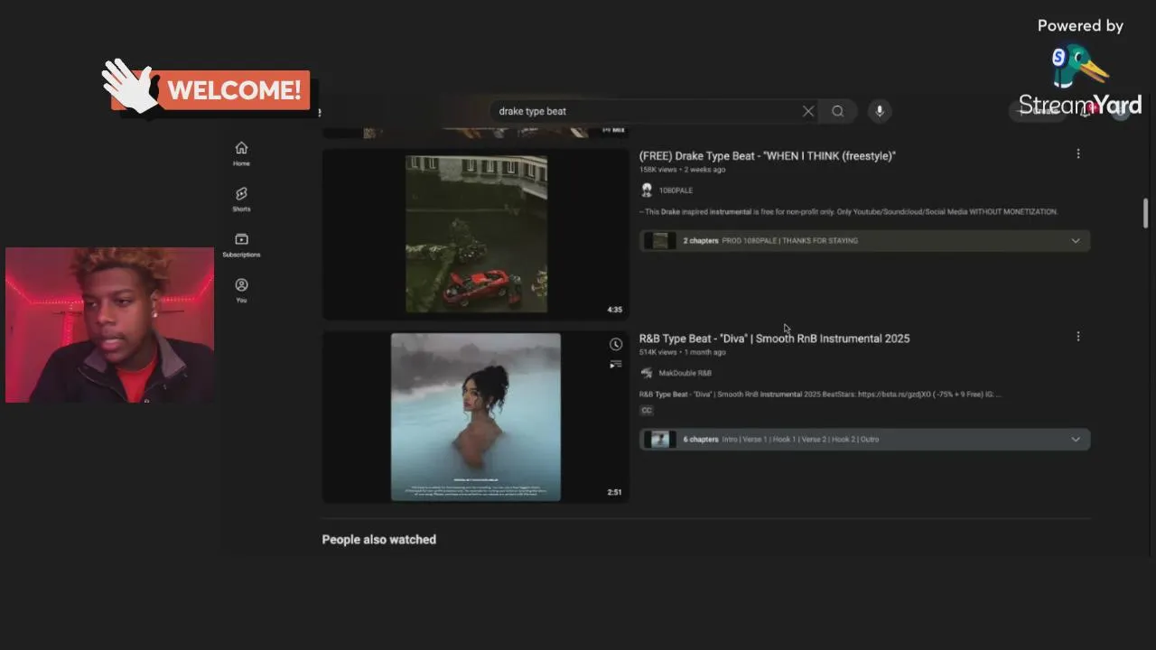1156x650 pixels.
Task: Clear the search box with the X
Action: tap(808, 111)
